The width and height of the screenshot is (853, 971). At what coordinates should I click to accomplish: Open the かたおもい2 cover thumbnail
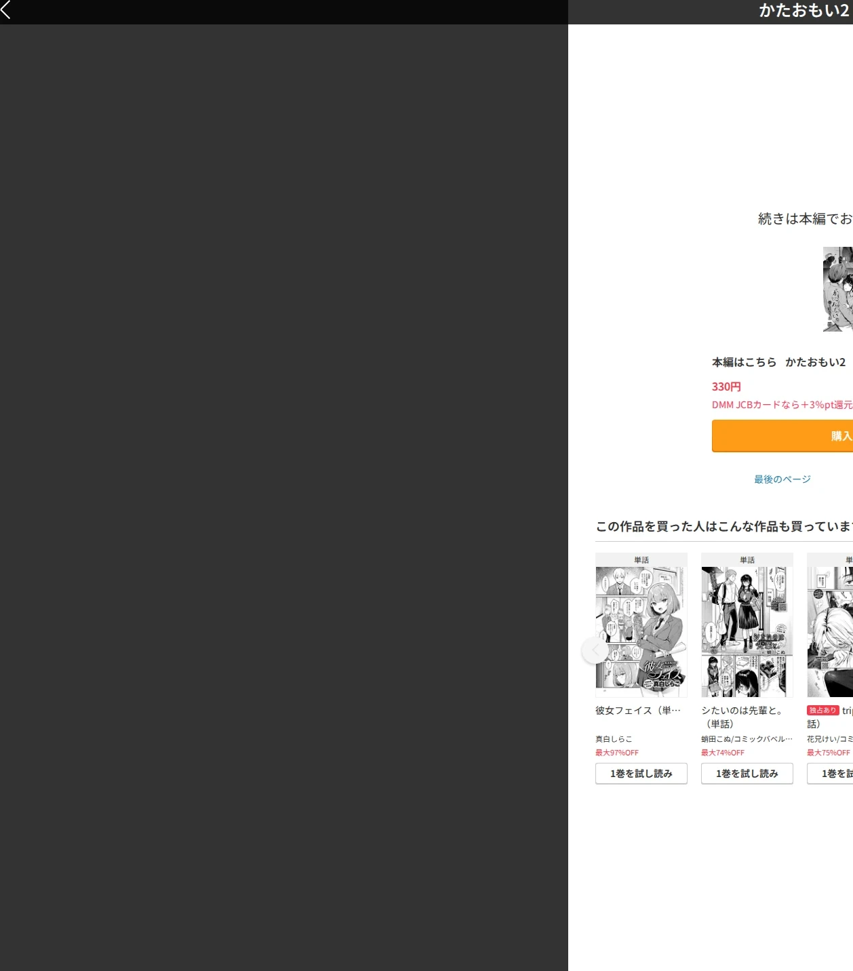coord(838,289)
